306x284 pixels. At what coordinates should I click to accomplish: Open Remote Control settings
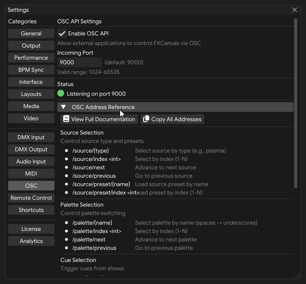pyautogui.click(x=31, y=198)
